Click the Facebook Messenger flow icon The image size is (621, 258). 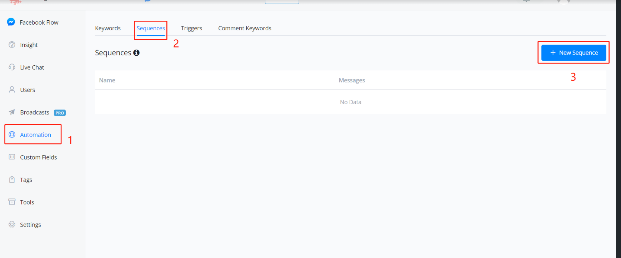11,22
